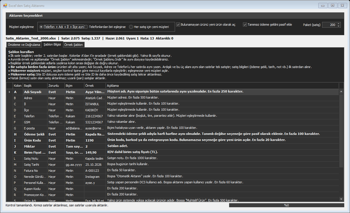Switch to the 'Şablon Bilgisi' tab
350x213 pixels.
(x=52, y=44)
